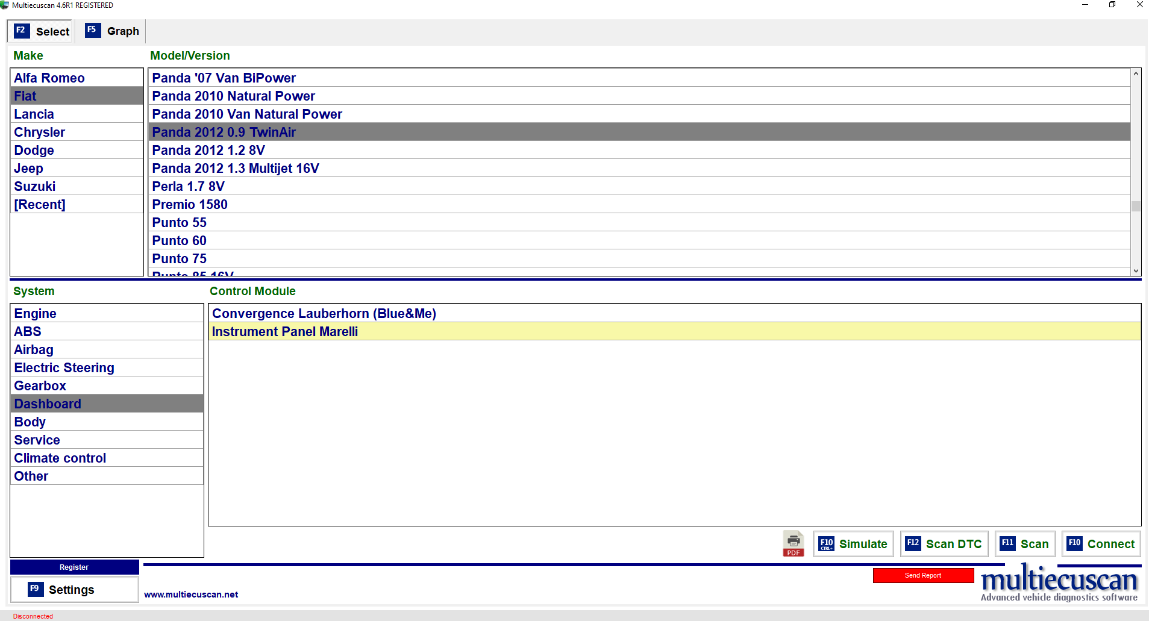Click the model list scrollbar thumb
This screenshot has height=621, width=1149.
(1136, 206)
